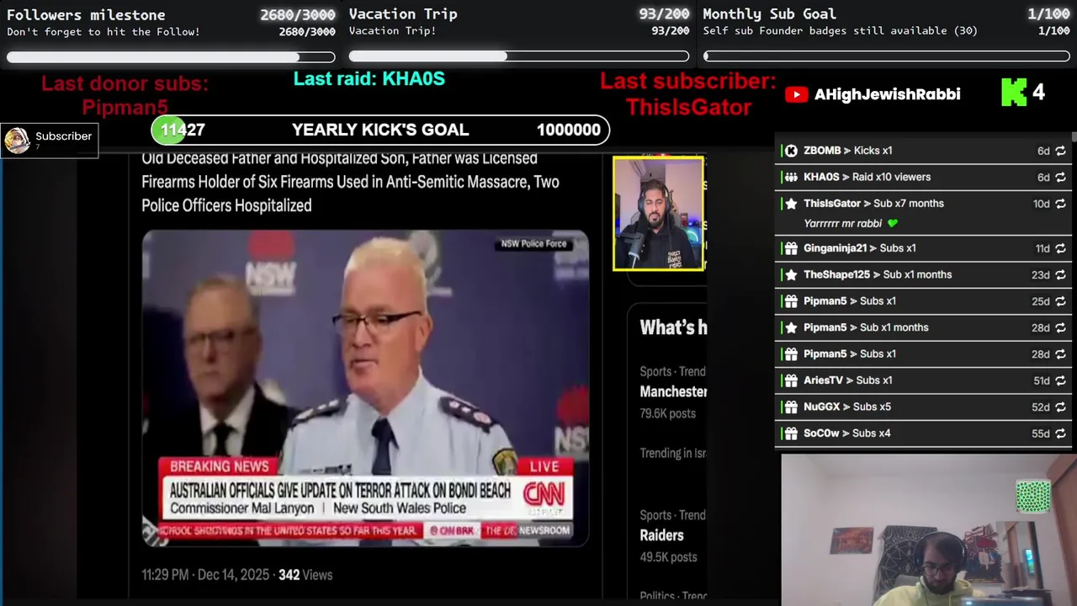Click the star icon beside TheShape125

(x=791, y=274)
